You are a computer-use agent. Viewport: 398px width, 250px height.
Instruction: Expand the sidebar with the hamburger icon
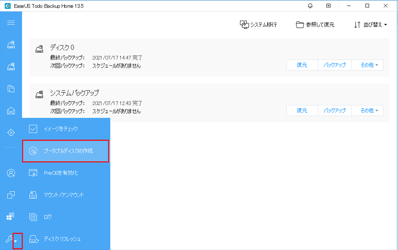click(11, 23)
